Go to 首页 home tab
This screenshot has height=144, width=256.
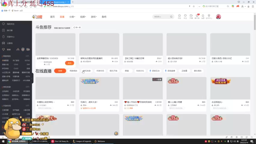52,17
